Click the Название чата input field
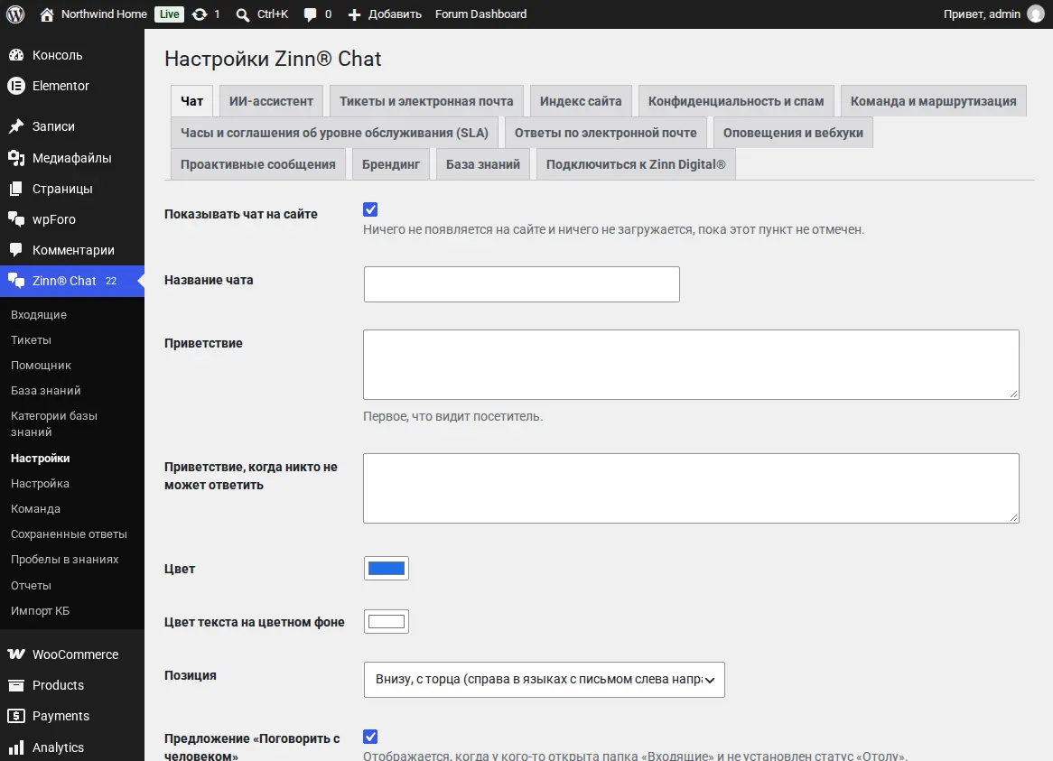 pyautogui.click(x=522, y=284)
